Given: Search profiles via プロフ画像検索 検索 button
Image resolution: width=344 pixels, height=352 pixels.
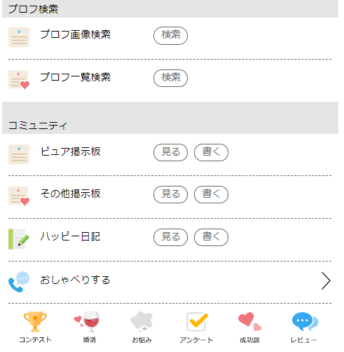Looking at the screenshot, I should (x=170, y=36).
